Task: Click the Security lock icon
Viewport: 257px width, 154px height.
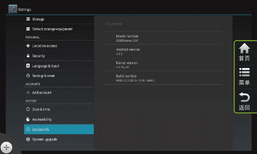Action: [28, 56]
